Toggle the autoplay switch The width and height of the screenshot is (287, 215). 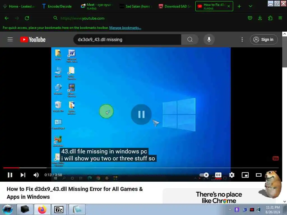(204, 175)
